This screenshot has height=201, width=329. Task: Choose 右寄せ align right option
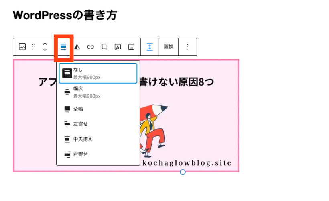click(98, 154)
